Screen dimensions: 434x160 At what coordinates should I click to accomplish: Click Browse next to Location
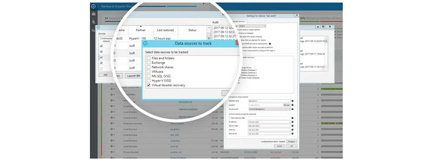click(286, 105)
